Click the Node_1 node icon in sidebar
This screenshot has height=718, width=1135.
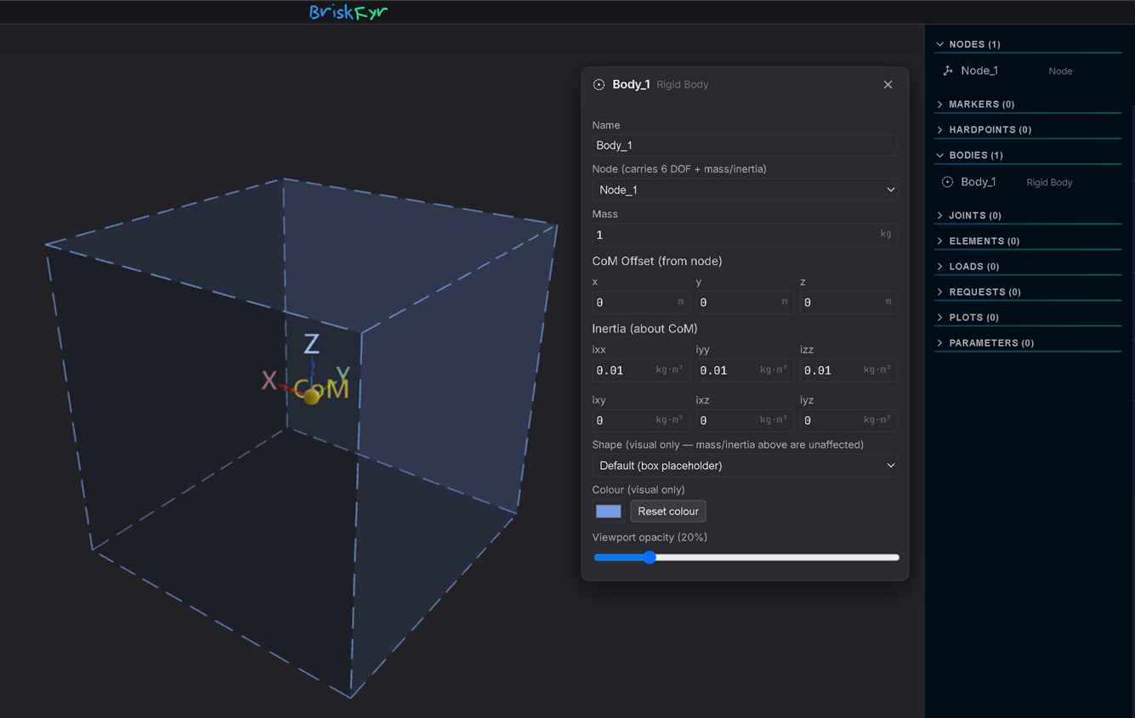click(947, 71)
